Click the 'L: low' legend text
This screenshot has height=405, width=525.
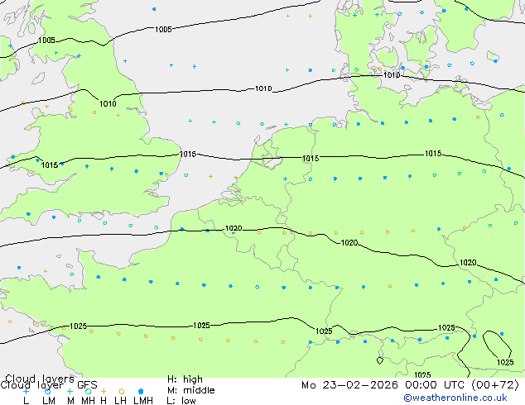click(181, 400)
